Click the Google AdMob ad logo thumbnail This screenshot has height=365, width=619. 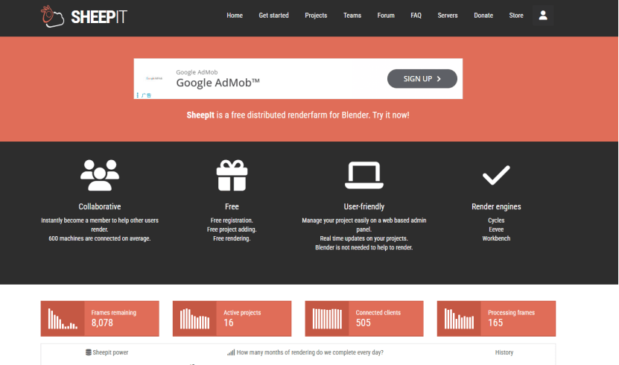coord(154,78)
